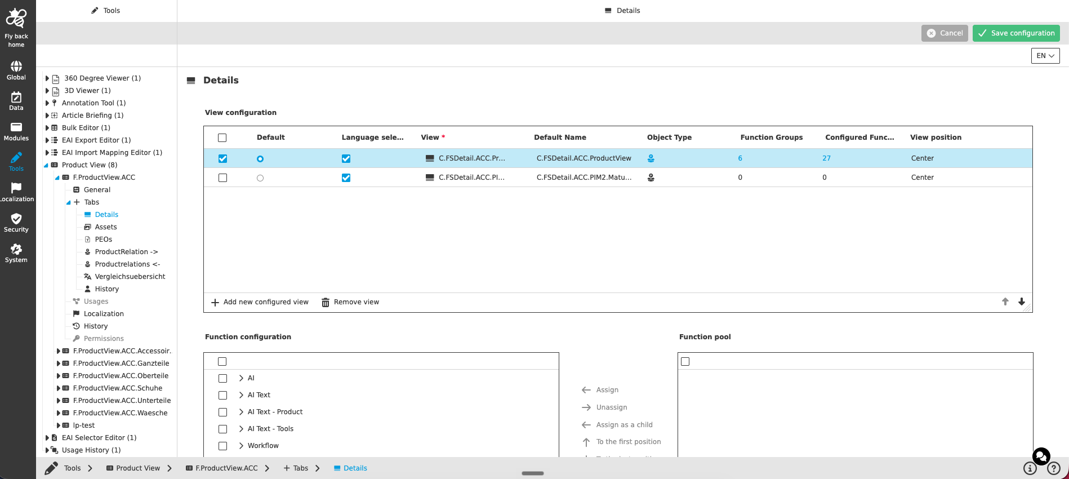Expand the Article Briefing tree node
The width and height of the screenshot is (1069, 479).
click(x=47, y=116)
